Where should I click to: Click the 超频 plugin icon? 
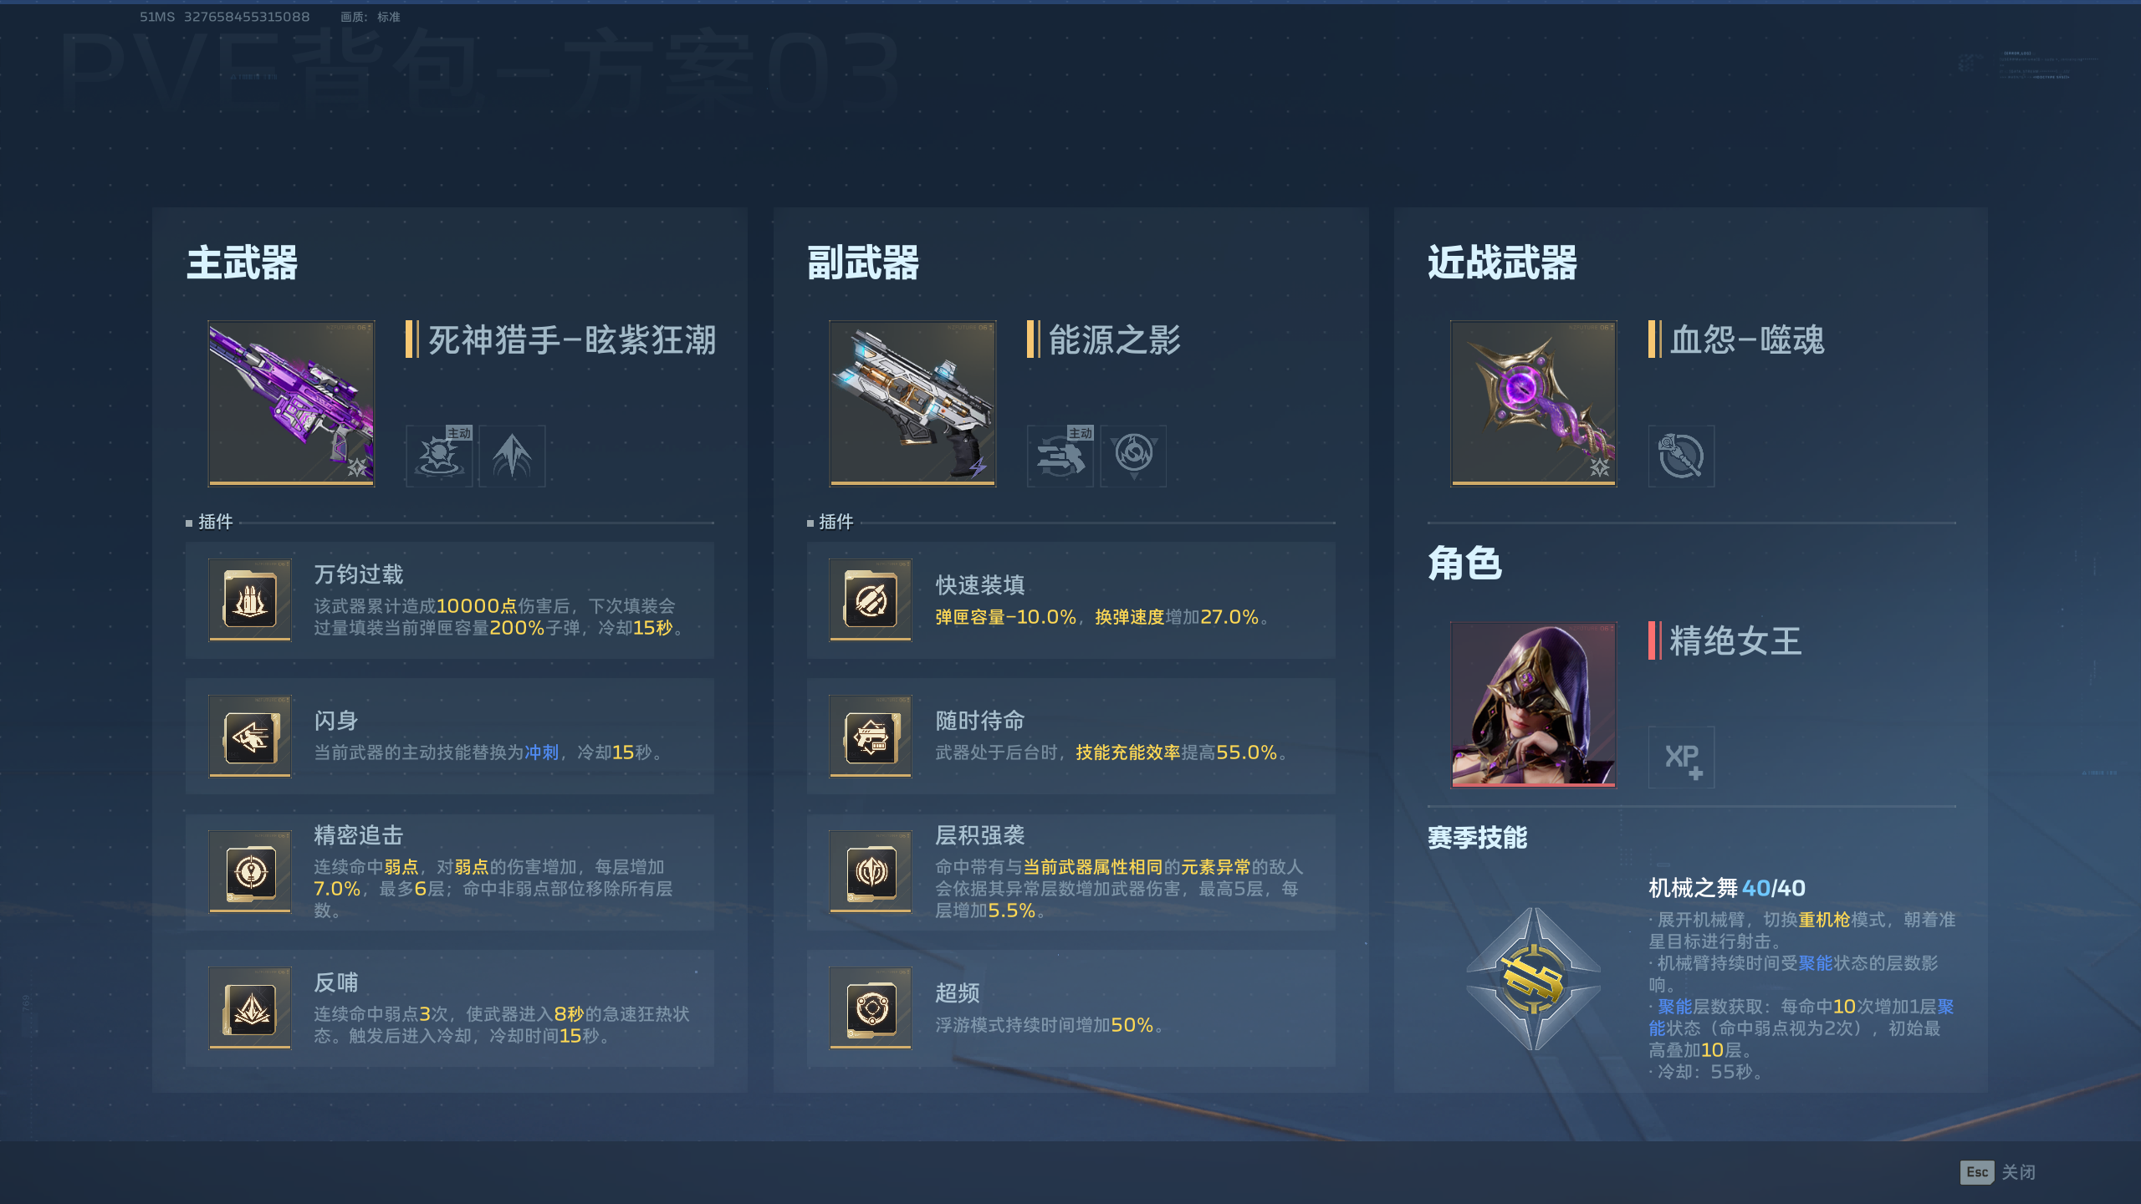[871, 1008]
